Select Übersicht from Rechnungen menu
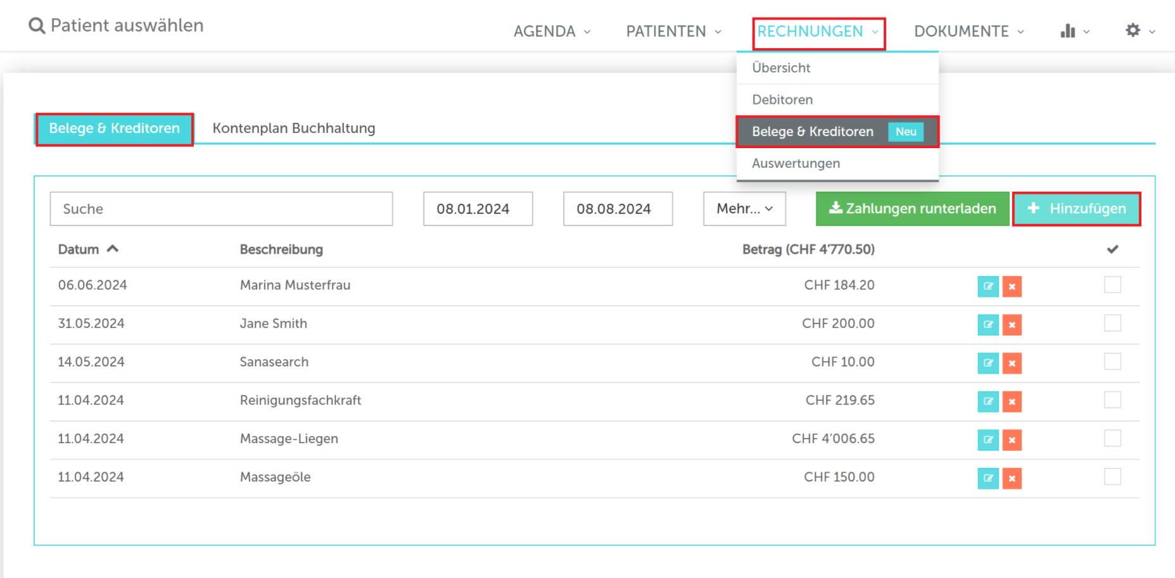This screenshot has width=1175, height=578. [x=837, y=68]
